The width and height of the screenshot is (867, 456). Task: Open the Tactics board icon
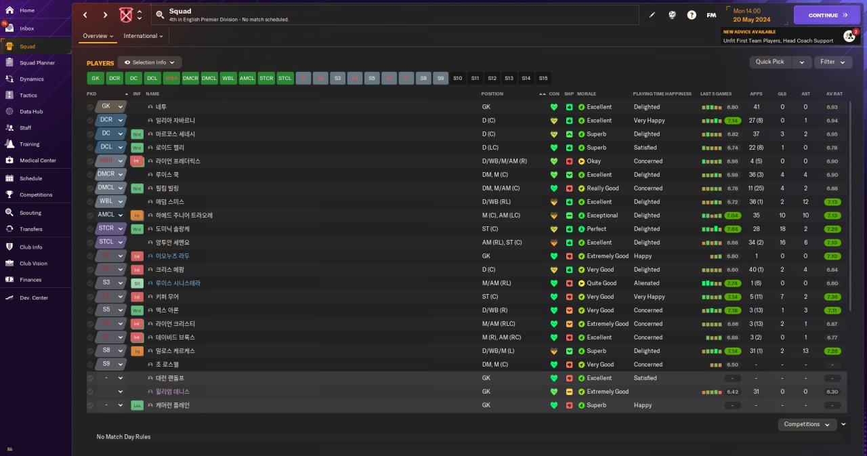(x=9, y=95)
